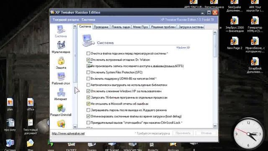The height and width of the screenshot is (151, 268).
Task: Open the Генератор HTML+CS desktop shortcut
Action: [x=255, y=24]
